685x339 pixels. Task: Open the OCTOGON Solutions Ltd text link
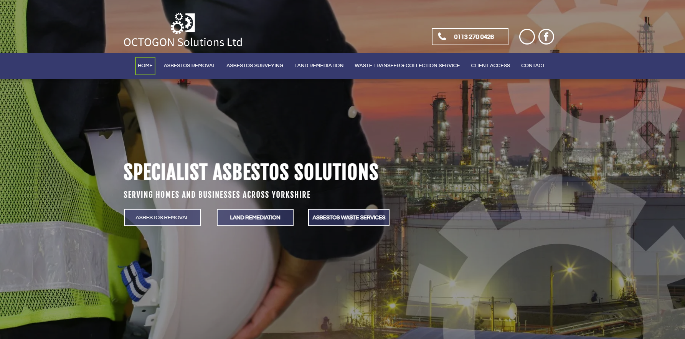click(183, 42)
